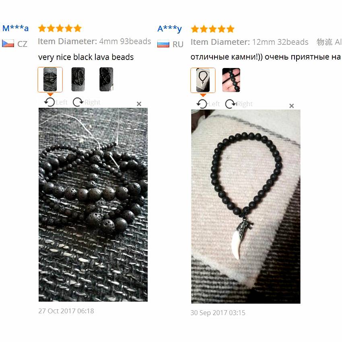The height and width of the screenshot is (342, 342).
Task: Click enlarged black lava beads photo
Action: point(93,205)
